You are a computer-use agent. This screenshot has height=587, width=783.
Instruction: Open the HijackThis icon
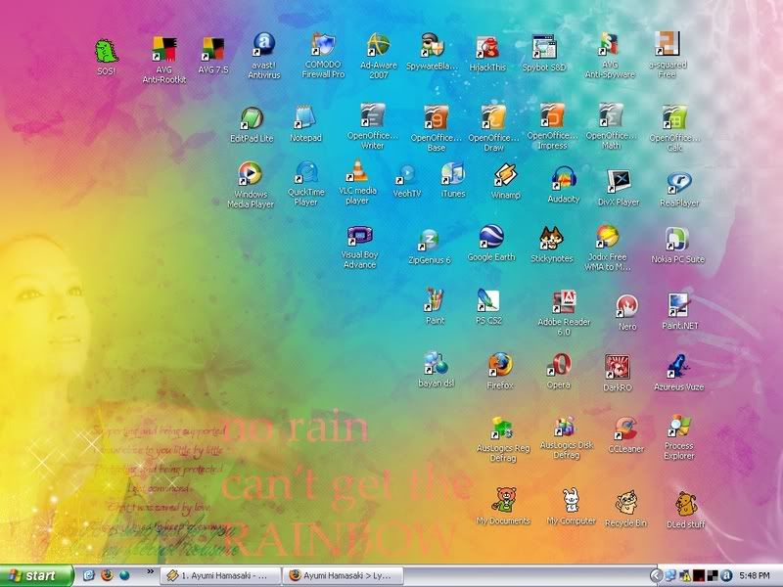[487, 48]
